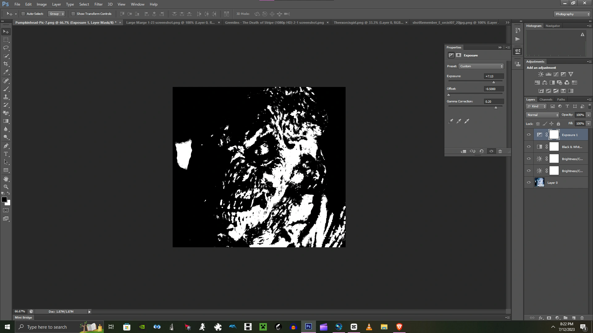Select the Horizontal Type tool
This screenshot has height=333, width=593.
click(6, 154)
